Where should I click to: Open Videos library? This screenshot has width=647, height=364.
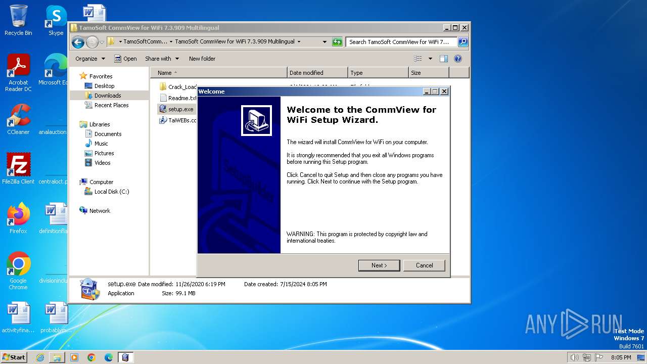pyautogui.click(x=98, y=163)
